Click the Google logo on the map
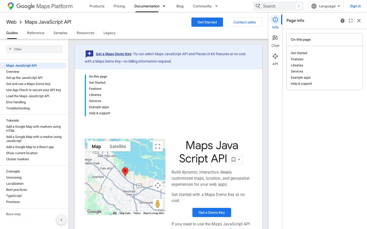The image size is (367, 229). (95, 211)
